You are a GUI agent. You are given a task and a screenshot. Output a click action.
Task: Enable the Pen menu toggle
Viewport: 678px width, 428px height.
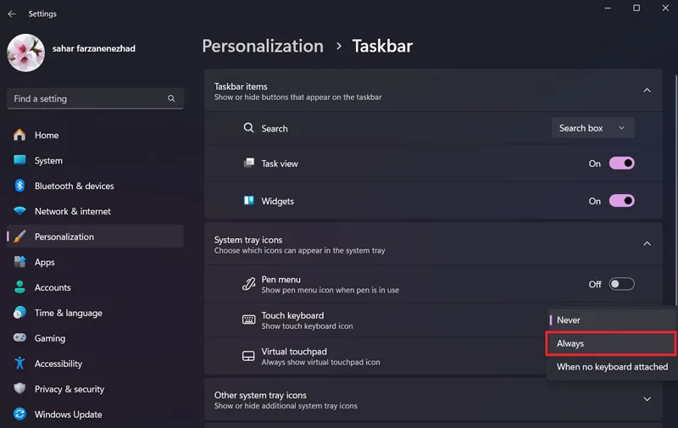click(x=622, y=284)
